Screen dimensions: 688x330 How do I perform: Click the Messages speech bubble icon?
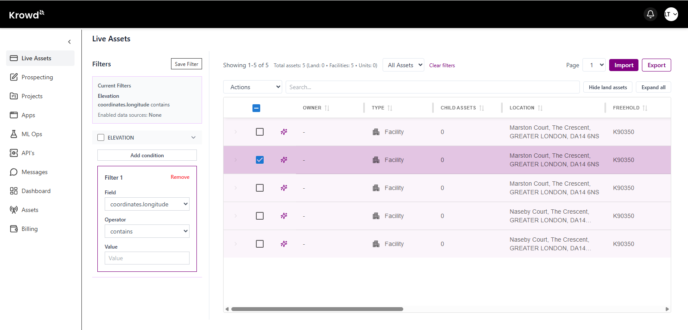[x=14, y=172]
